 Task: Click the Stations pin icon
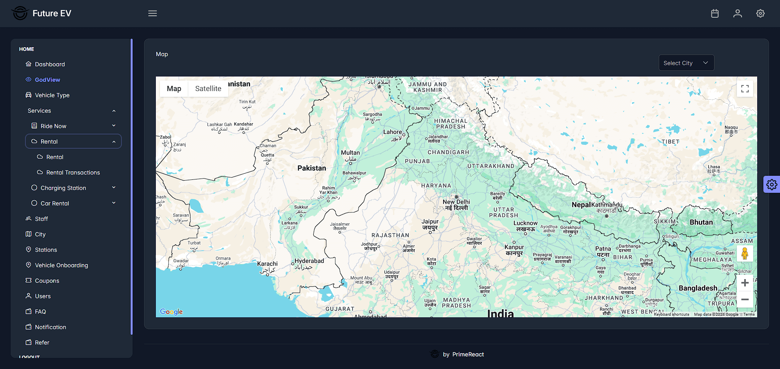[28, 249]
